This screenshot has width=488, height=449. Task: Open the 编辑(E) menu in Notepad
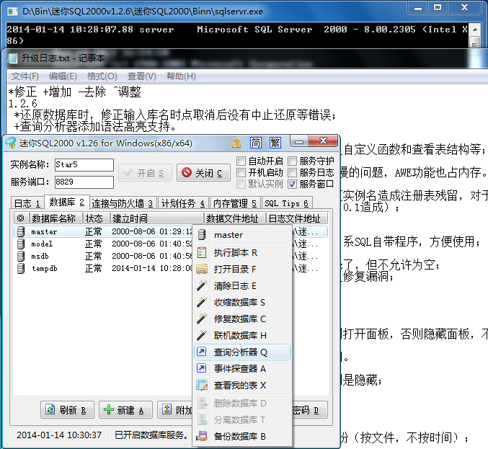coord(63,76)
